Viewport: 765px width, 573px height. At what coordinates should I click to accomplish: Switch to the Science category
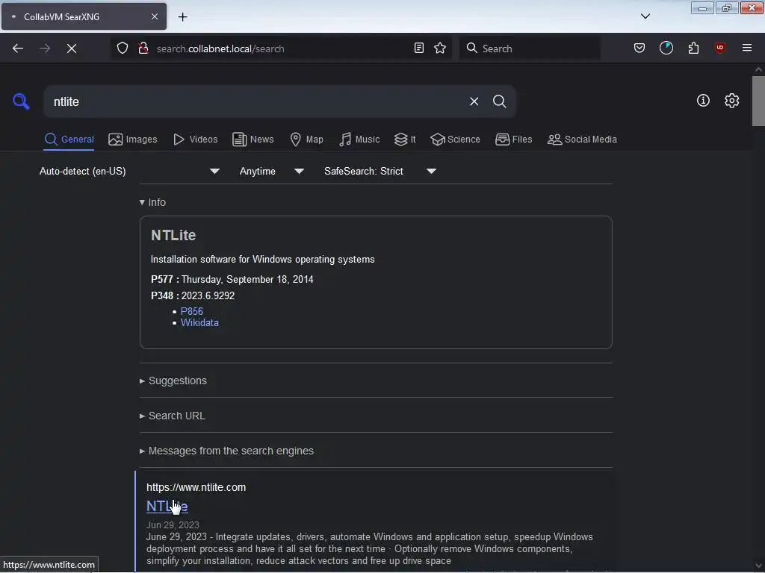[x=455, y=140]
